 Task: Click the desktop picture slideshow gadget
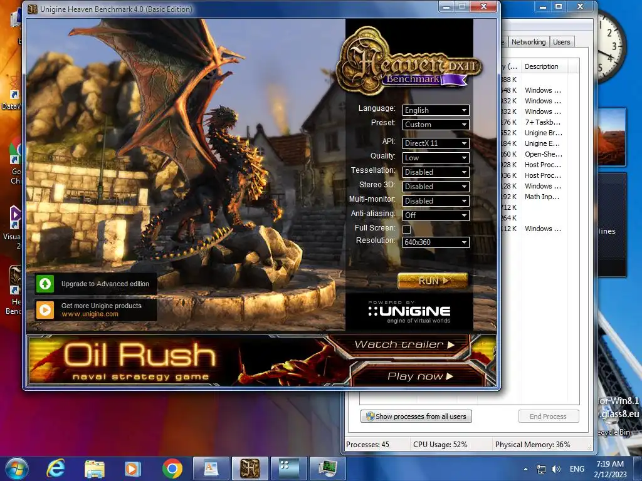[612, 137]
